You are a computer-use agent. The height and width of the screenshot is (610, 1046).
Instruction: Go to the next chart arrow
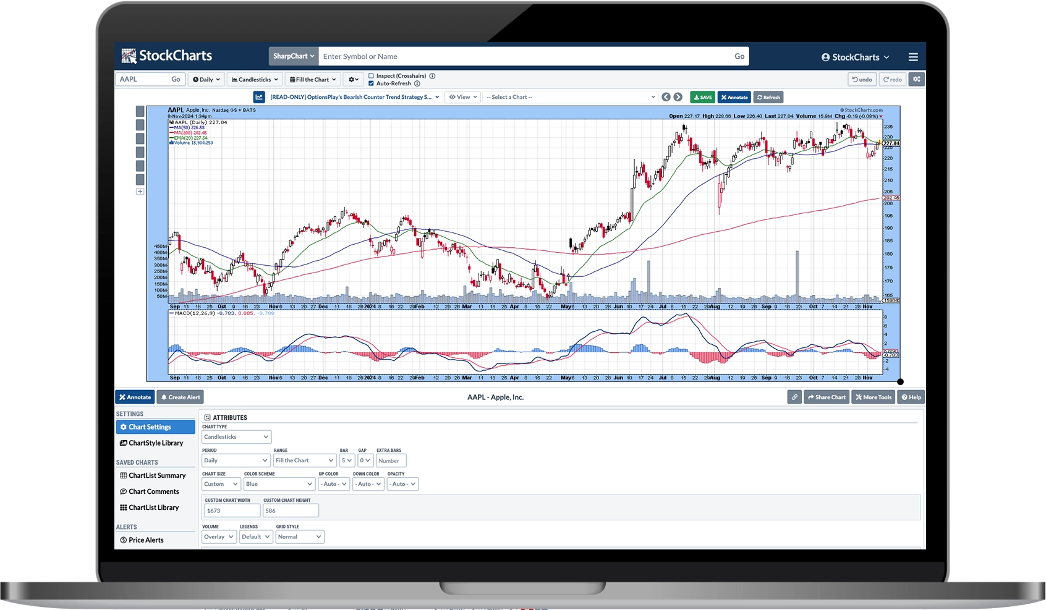point(678,97)
